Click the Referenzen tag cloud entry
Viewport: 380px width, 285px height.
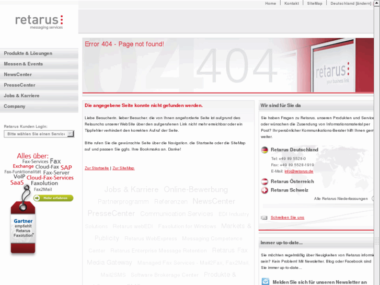click(x=171, y=202)
